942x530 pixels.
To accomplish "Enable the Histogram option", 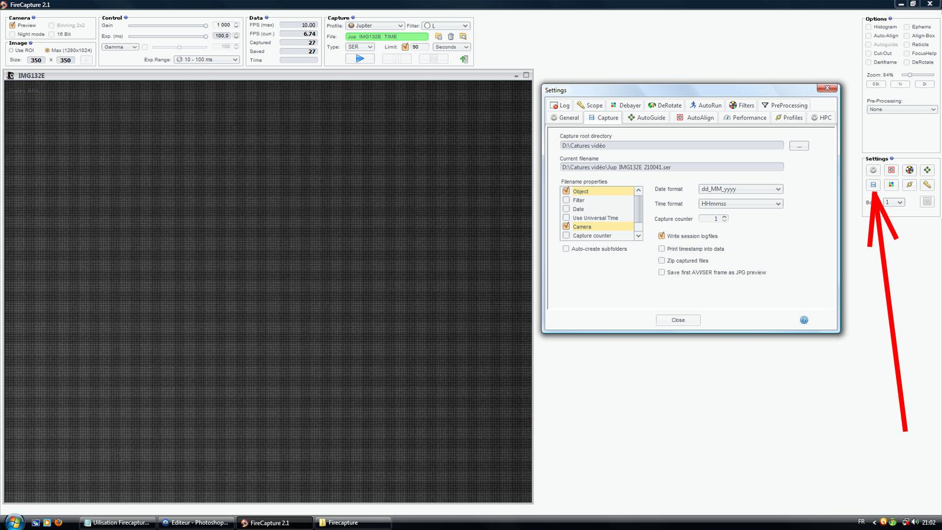I will click(869, 27).
